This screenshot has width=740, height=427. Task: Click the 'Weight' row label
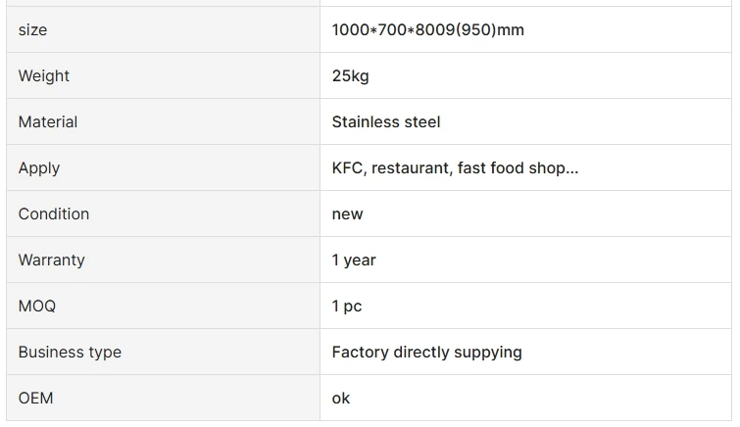click(x=44, y=76)
